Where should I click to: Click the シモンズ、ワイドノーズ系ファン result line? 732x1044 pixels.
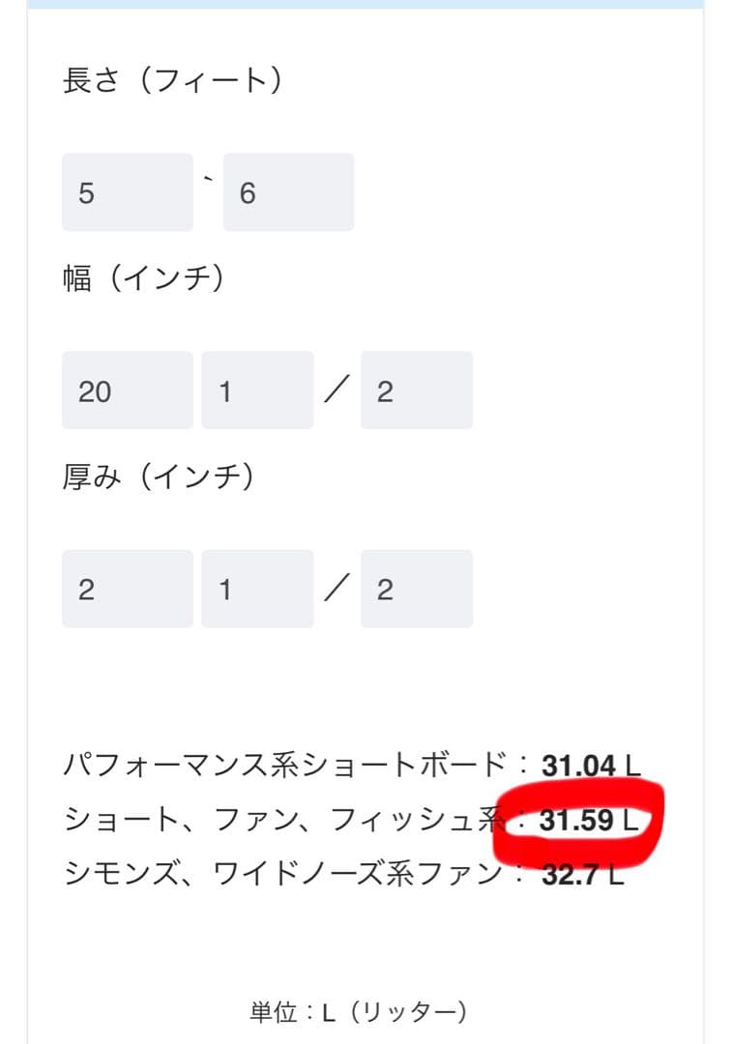[x=290, y=875]
